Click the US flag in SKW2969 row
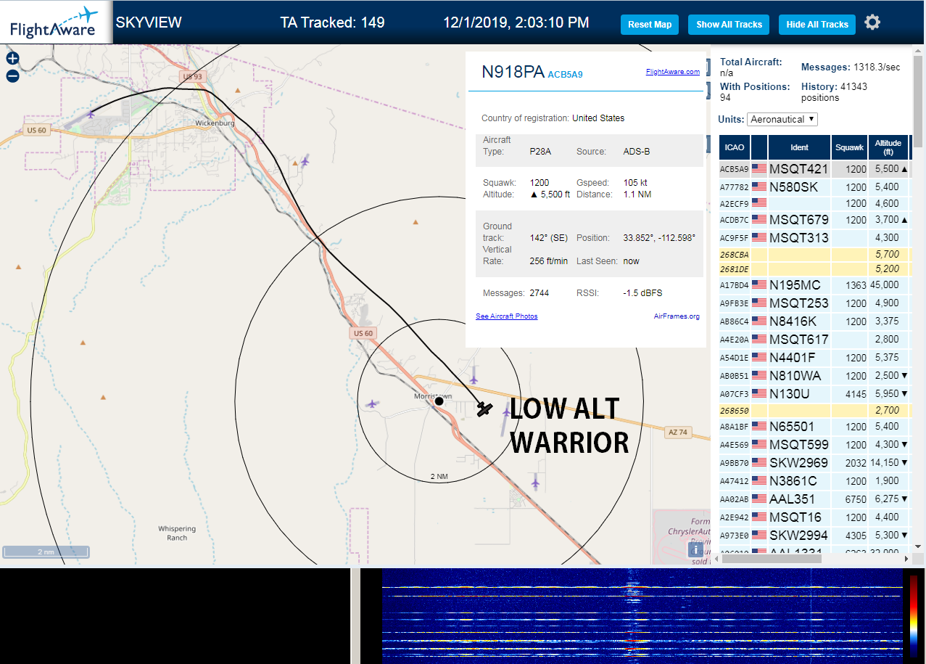 (x=759, y=462)
